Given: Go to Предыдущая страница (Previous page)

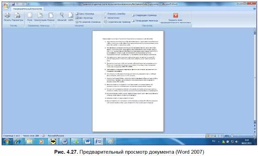Looking at the screenshot, I should point(145,21).
